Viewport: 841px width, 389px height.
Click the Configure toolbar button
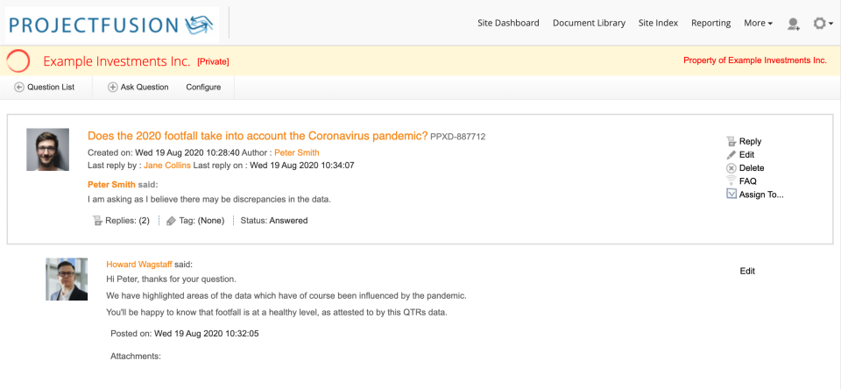(x=203, y=87)
